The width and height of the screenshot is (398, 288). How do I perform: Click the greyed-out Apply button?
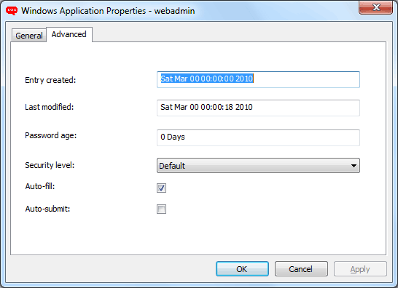click(x=360, y=269)
